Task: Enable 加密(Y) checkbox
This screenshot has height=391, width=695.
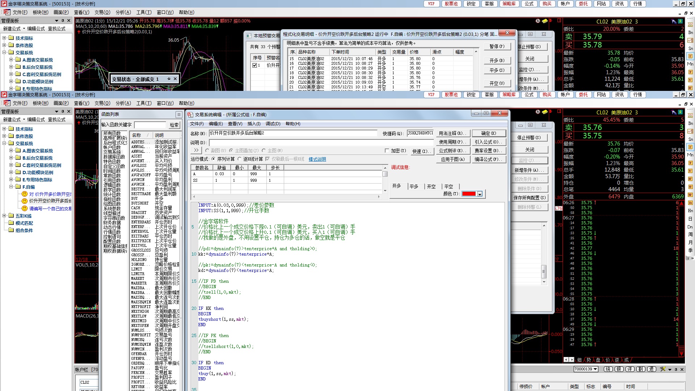Action: [x=387, y=151]
